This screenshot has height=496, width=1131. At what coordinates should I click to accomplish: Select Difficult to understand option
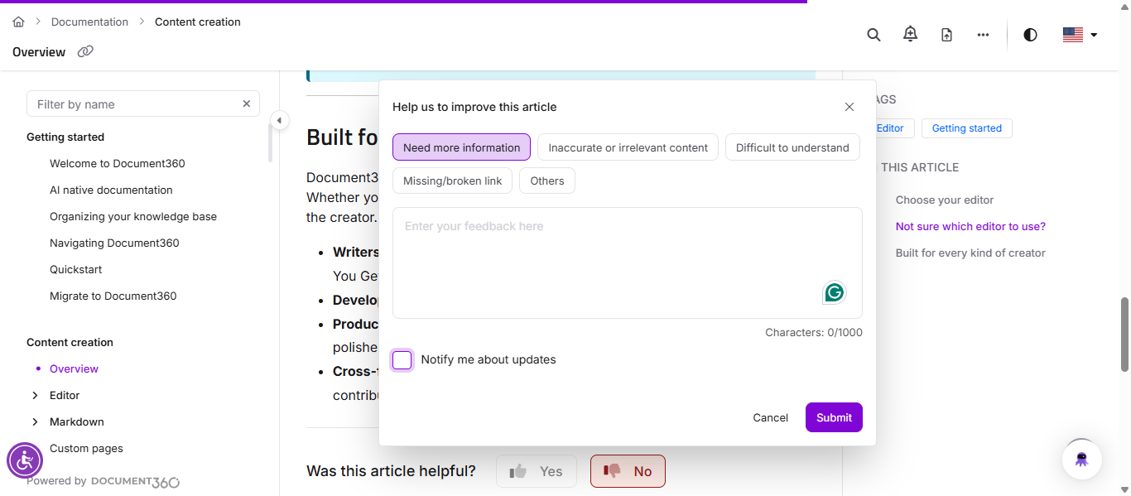792,147
